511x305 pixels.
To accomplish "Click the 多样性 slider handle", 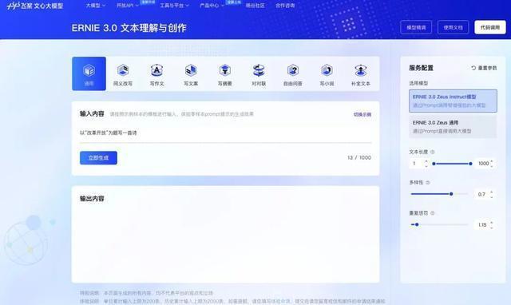I will (451, 194).
